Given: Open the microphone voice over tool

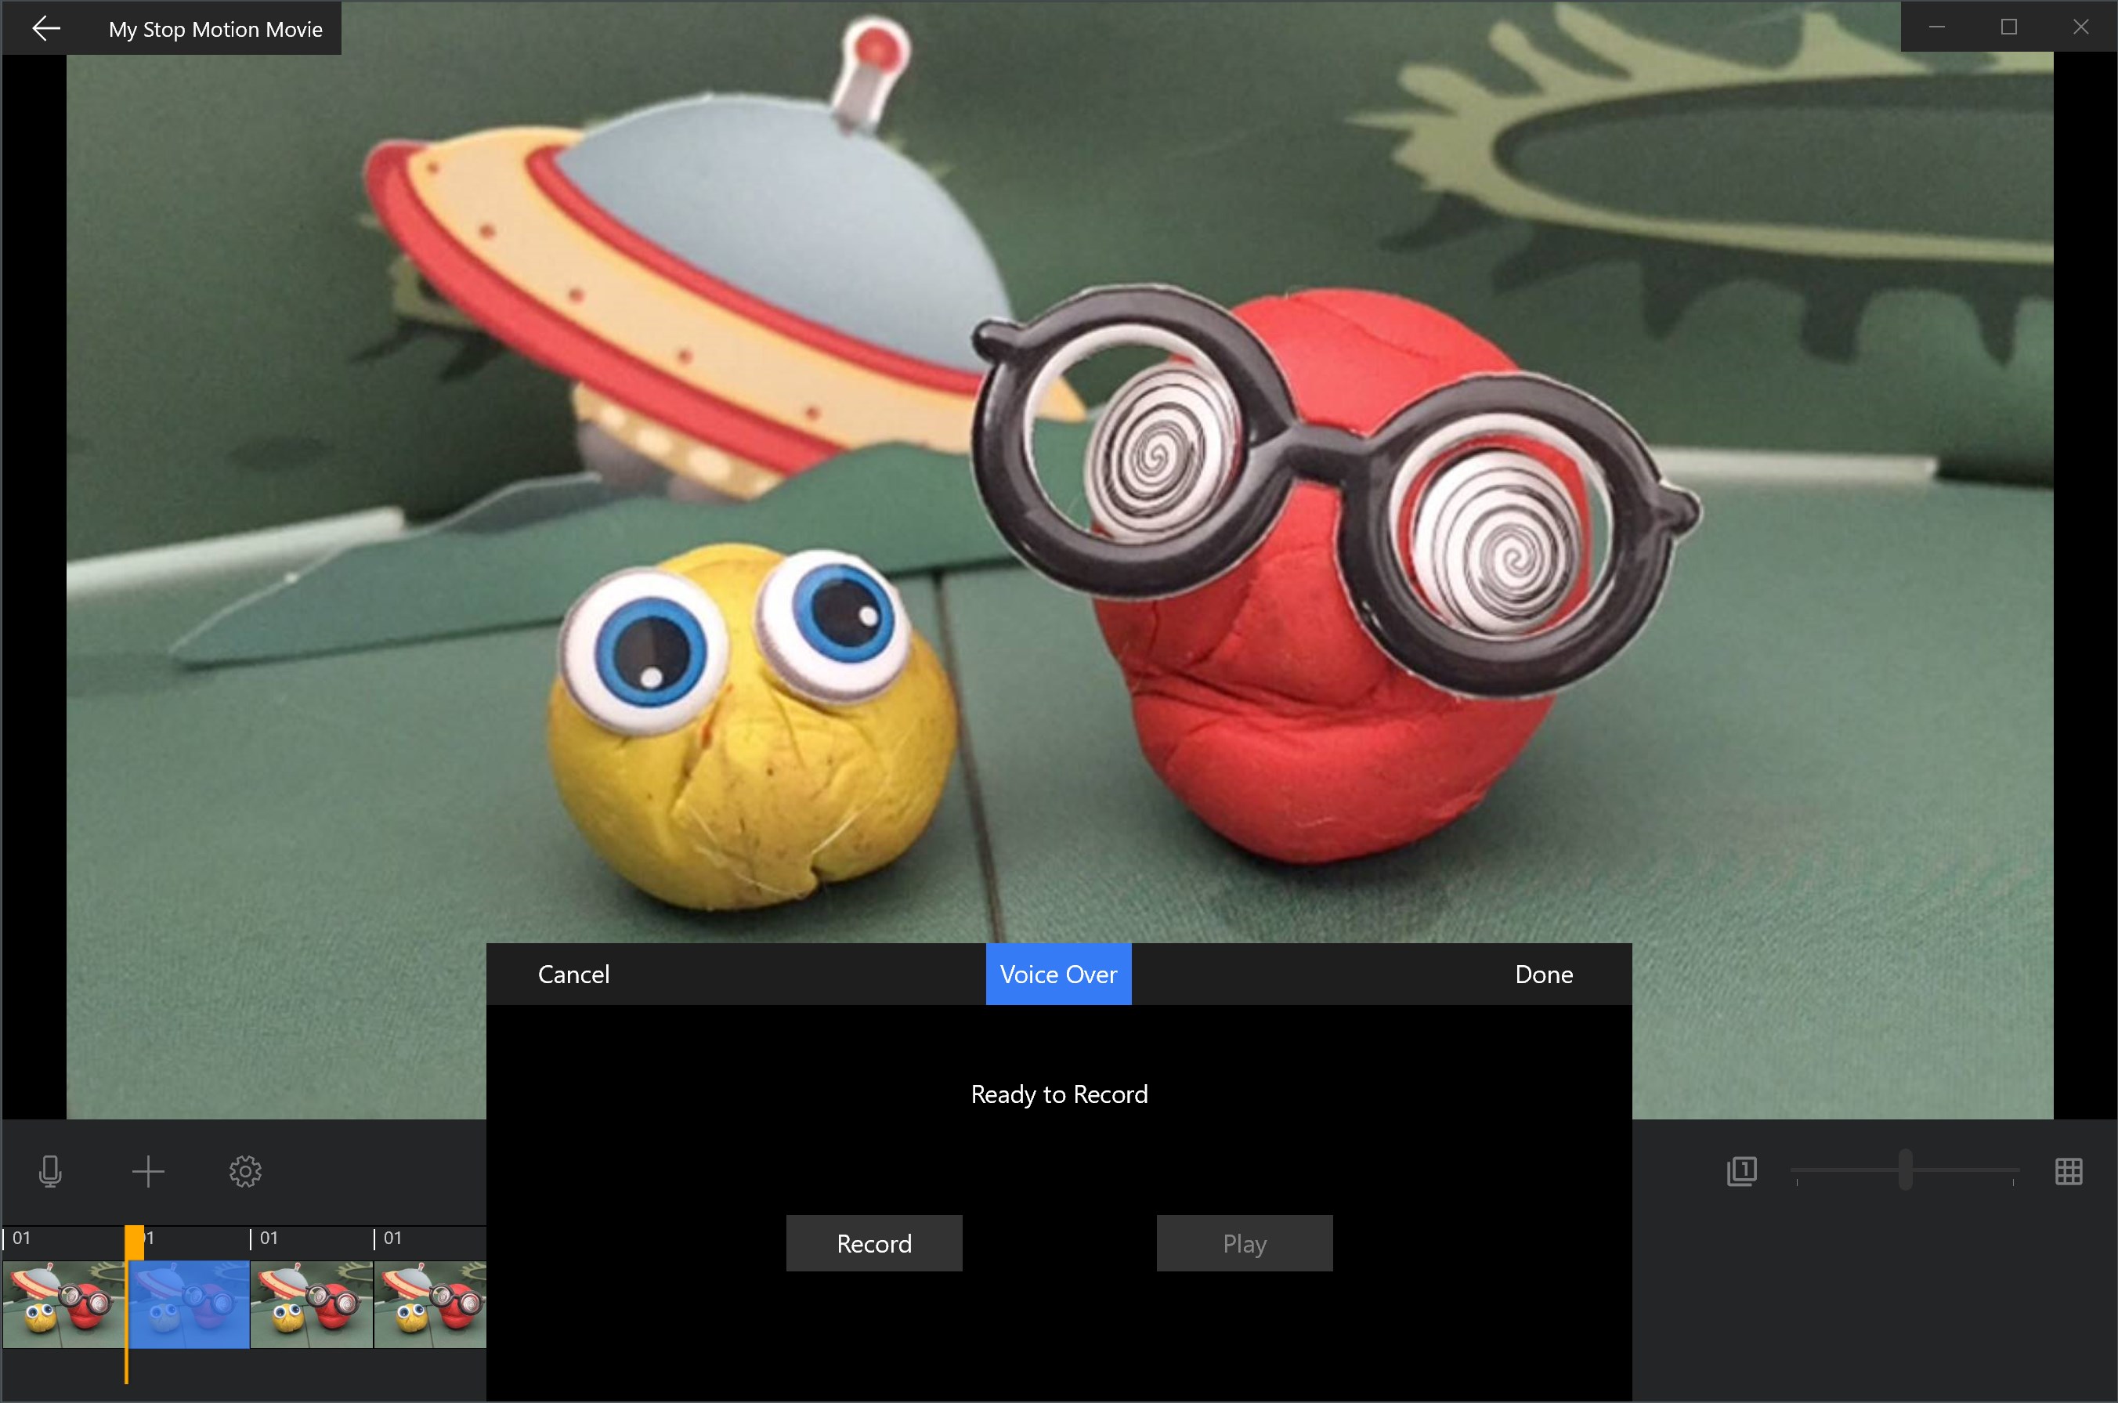Looking at the screenshot, I should pyautogui.click(x=50, y=1171).
